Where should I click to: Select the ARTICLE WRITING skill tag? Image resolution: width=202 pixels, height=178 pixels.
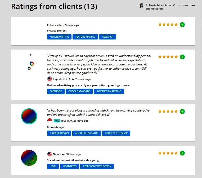pyautogui.click(x=59, y=37)
